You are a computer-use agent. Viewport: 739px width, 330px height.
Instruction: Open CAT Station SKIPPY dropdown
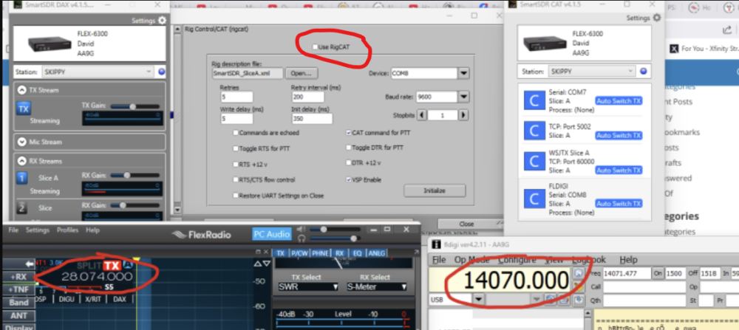592,72
